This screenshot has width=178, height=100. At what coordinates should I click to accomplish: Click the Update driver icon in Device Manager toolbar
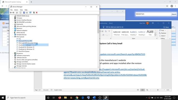tap(34, 12)
